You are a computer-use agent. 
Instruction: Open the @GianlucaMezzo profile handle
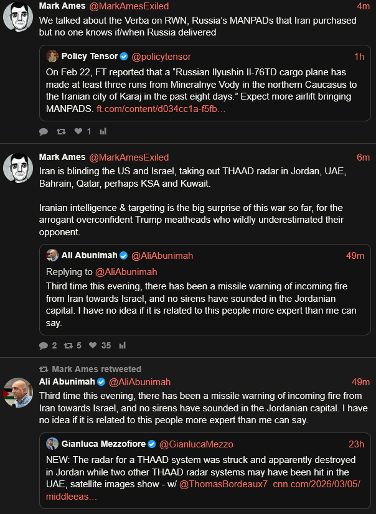click(196, 444)
